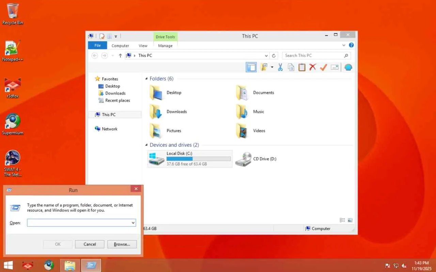The image size is (436, 272).
Task: Click the card icon right of the orange checkmark
Action: (x=334, y=67)
